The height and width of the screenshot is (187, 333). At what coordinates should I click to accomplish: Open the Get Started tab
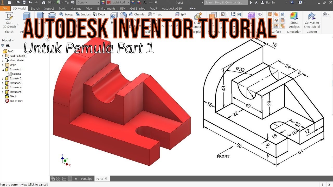[138, 8]
